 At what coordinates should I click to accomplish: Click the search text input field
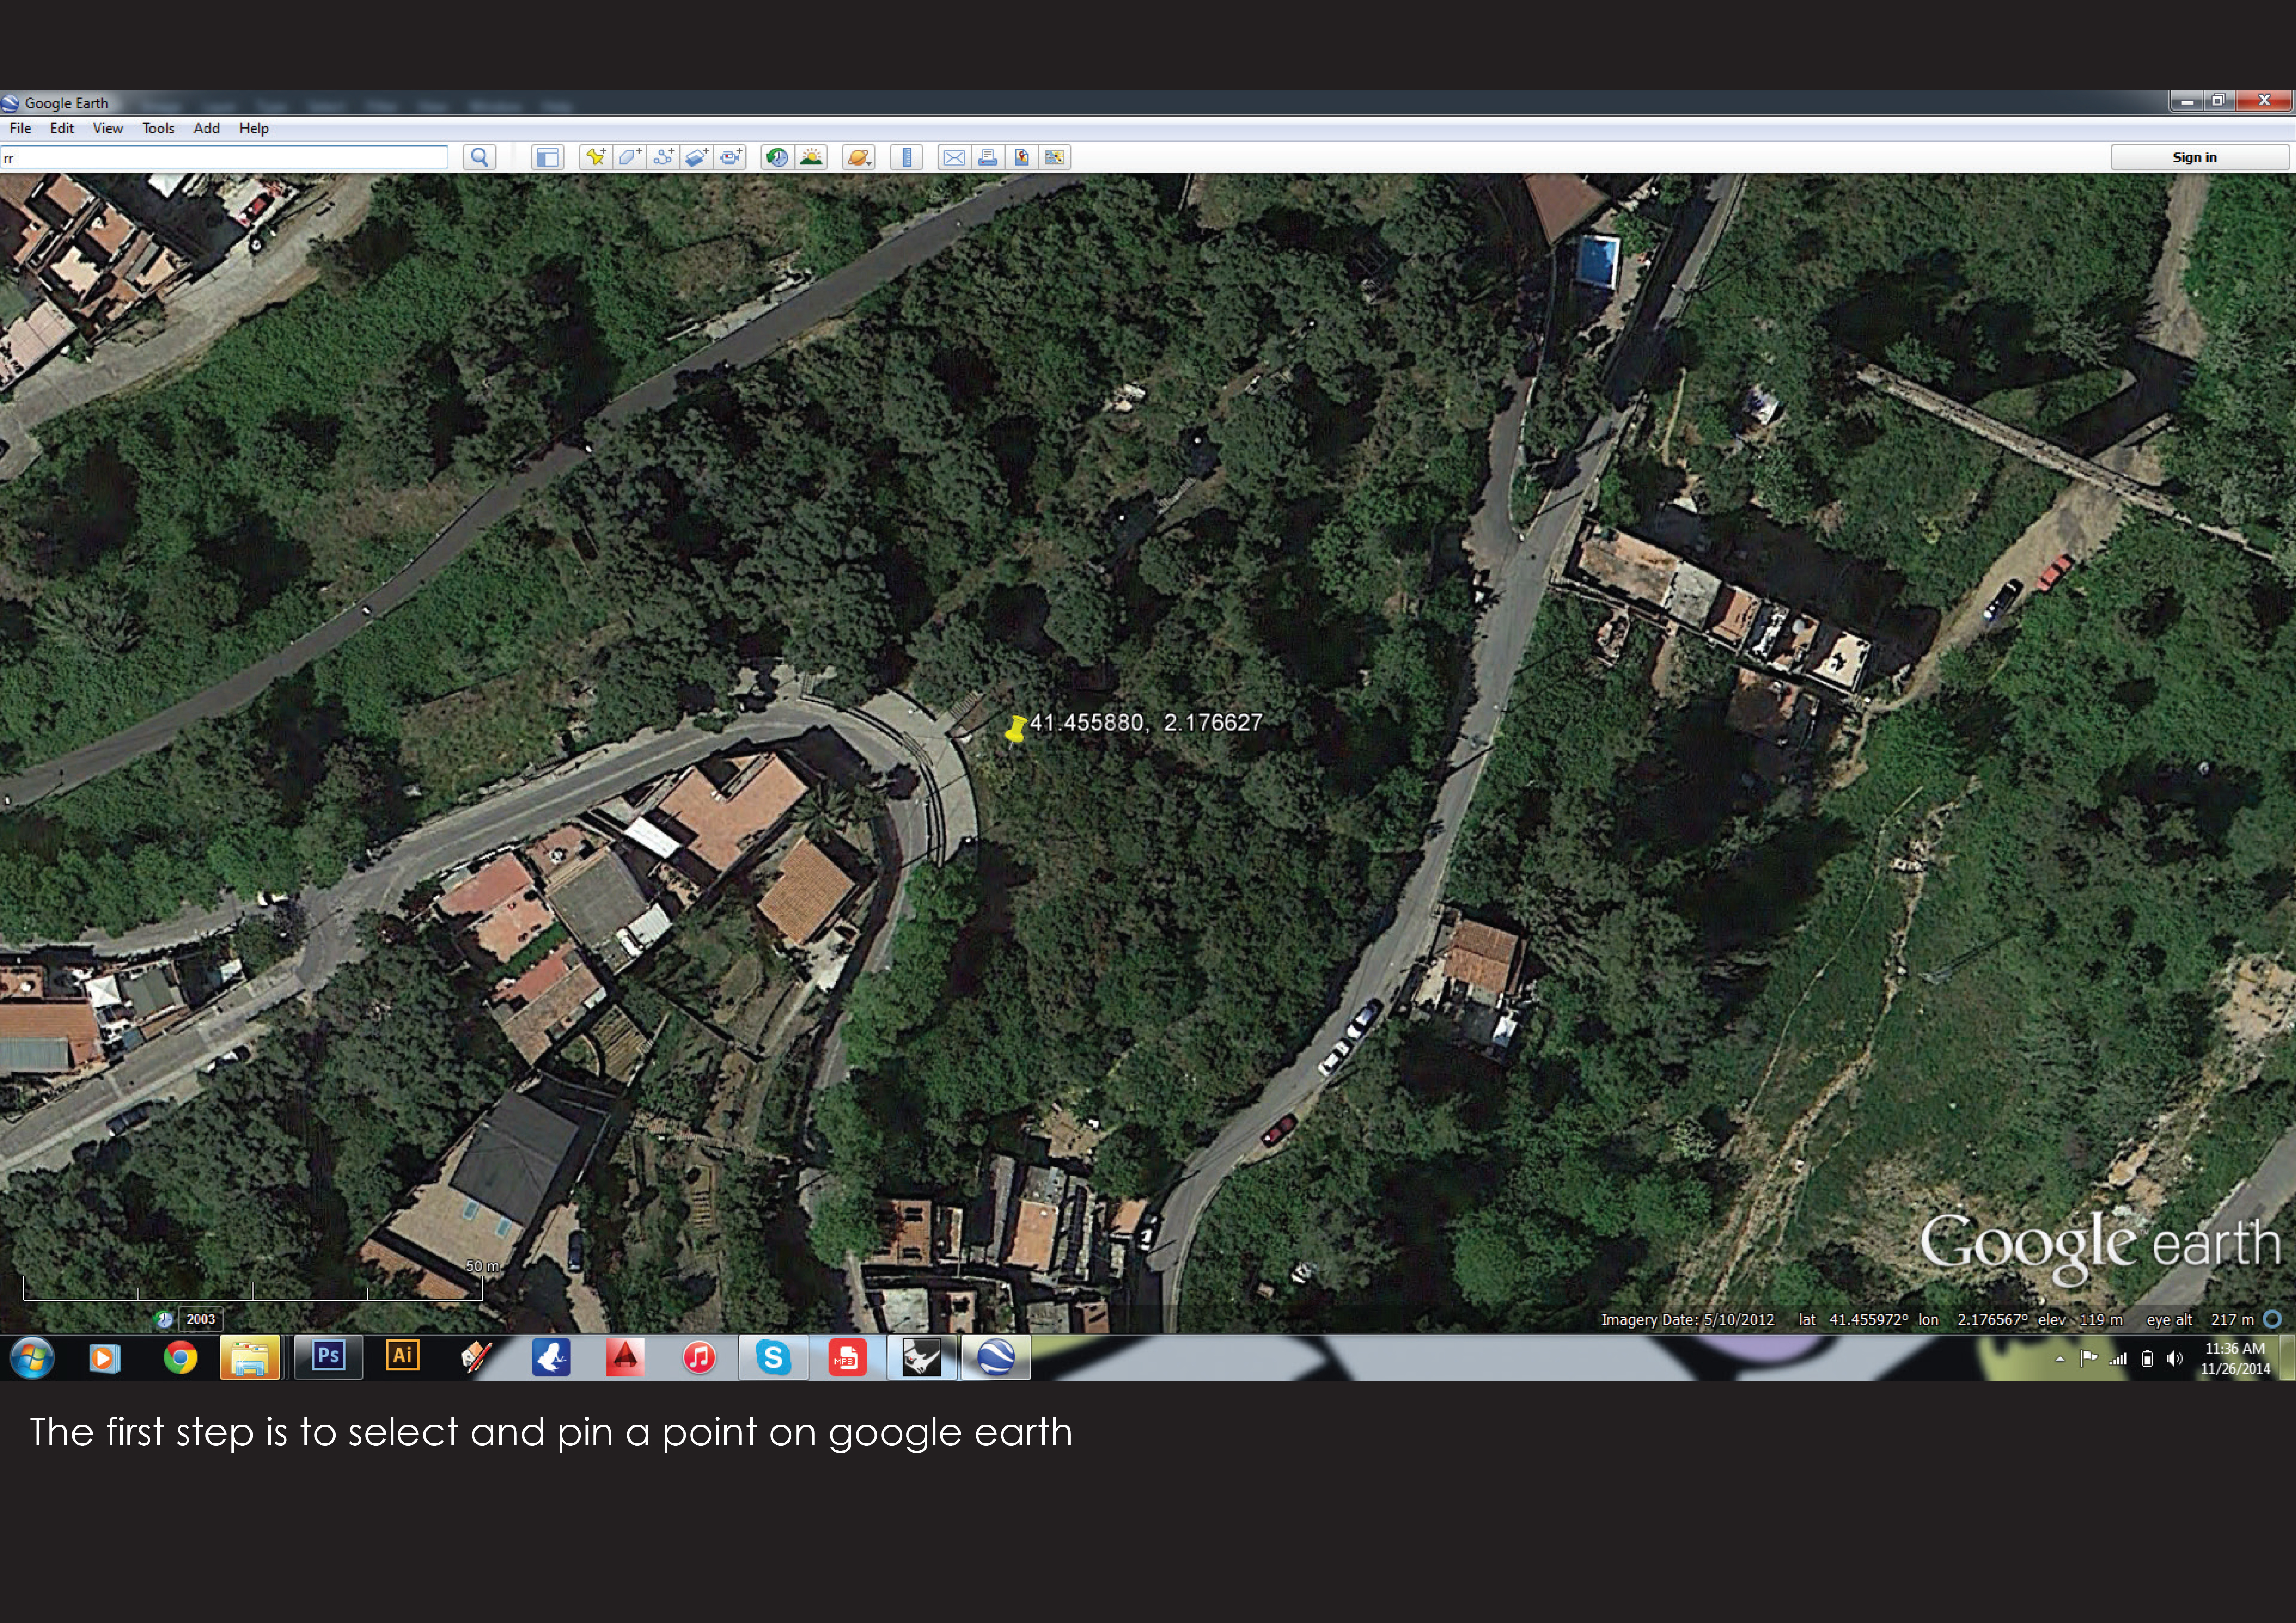click(x=225, y=157)
